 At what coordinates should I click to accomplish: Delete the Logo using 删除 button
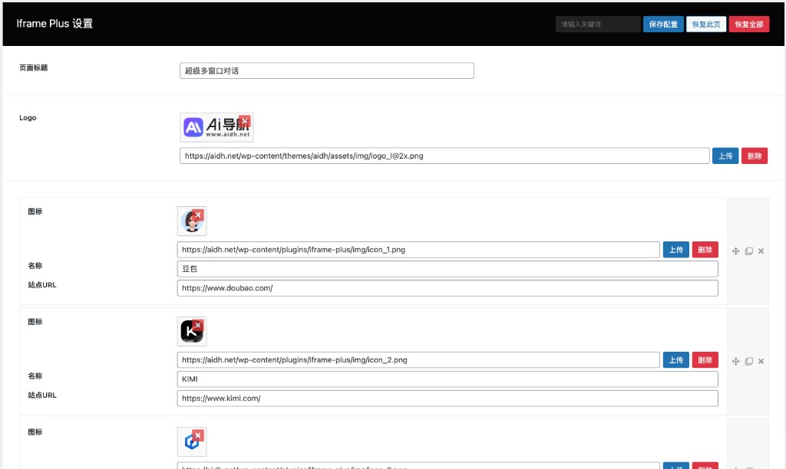pyautogui.click(x=754, y=156)
